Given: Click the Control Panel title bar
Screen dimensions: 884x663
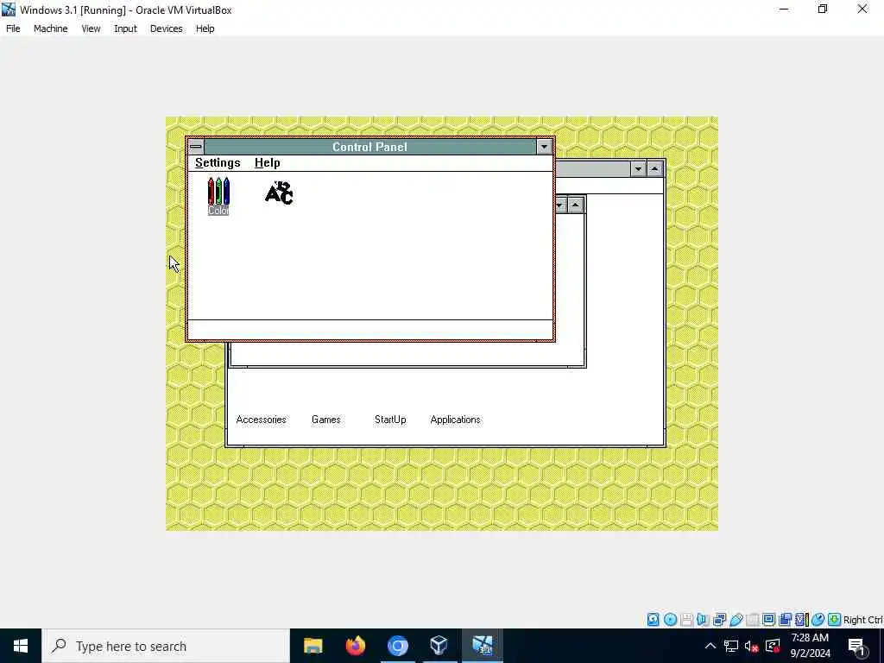Looking at the screenshot, I should point(369,147).
